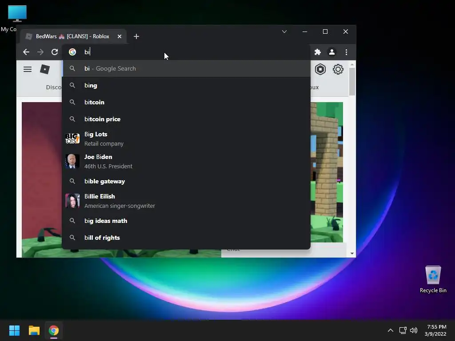The image size is (455, 341).
Task: Click the page scrollbar down arrow
Action: 352,254
